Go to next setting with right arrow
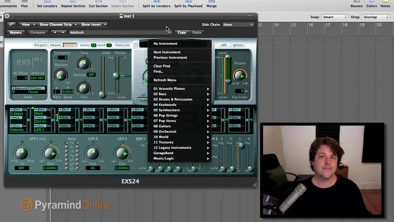 pos(63,32)
